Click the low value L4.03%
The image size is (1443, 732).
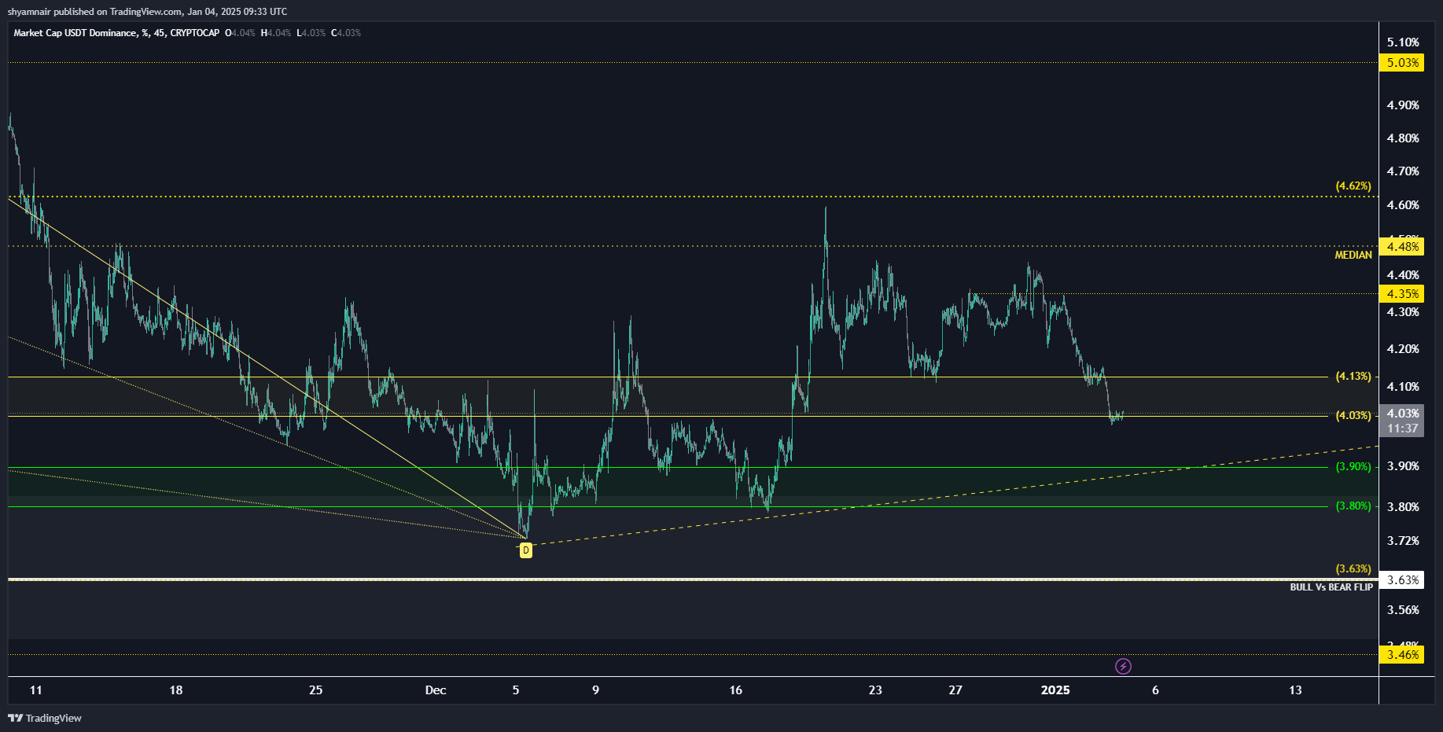coord(311,33)
